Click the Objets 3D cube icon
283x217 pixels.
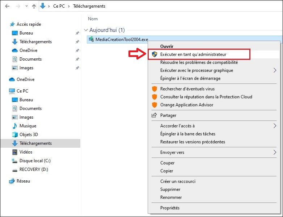pos(15,135)
